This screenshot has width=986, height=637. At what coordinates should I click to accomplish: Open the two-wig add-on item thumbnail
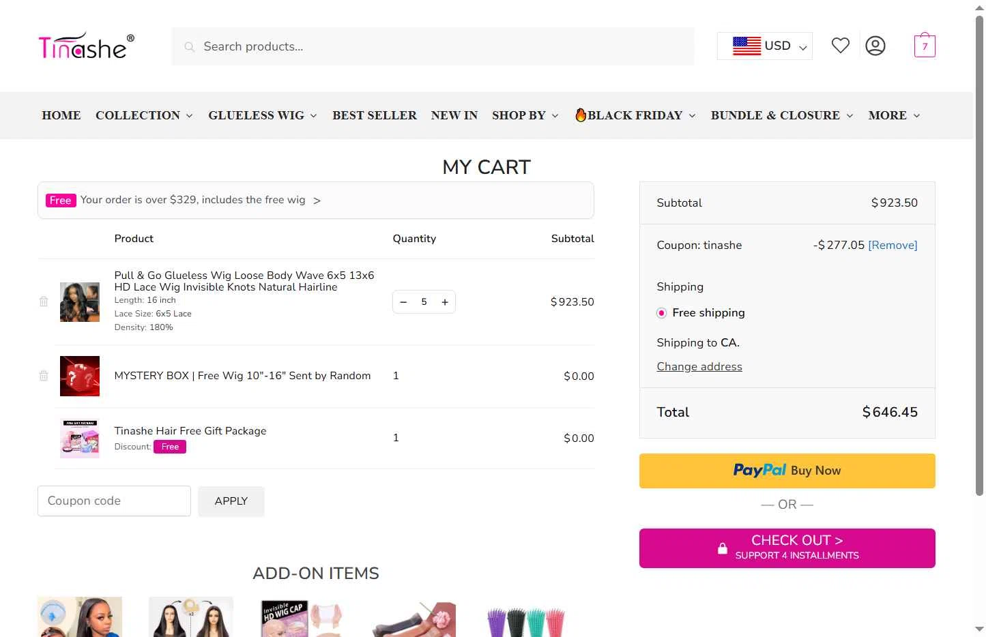click(x=191, y=617)
